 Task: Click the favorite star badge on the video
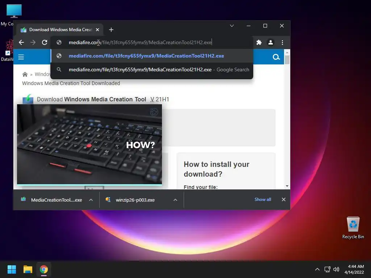pyautogui.click(x=154, y=112)
